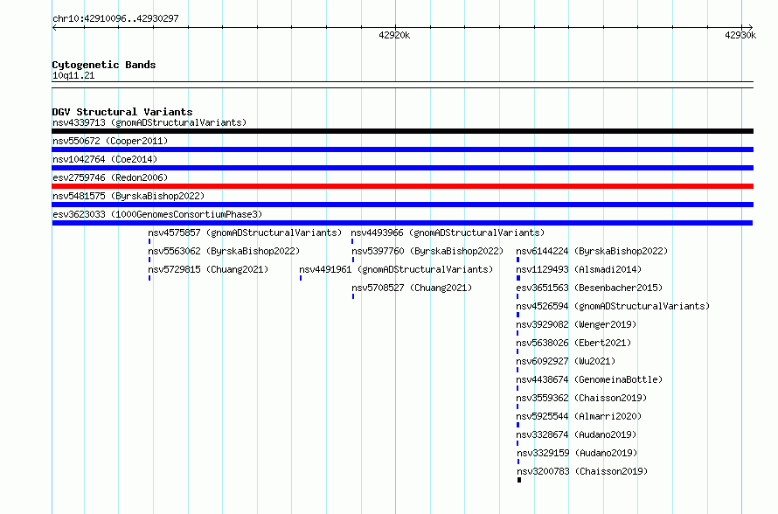
Task: Open the nsv550672 (Cooper2011) label
Action: pyautogui.click(x=110, y=141)
